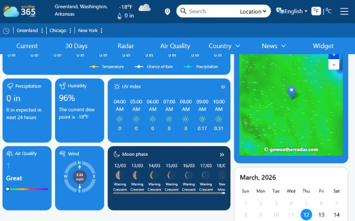
Task: Zoom out the radar map
Action: point(334,65)
